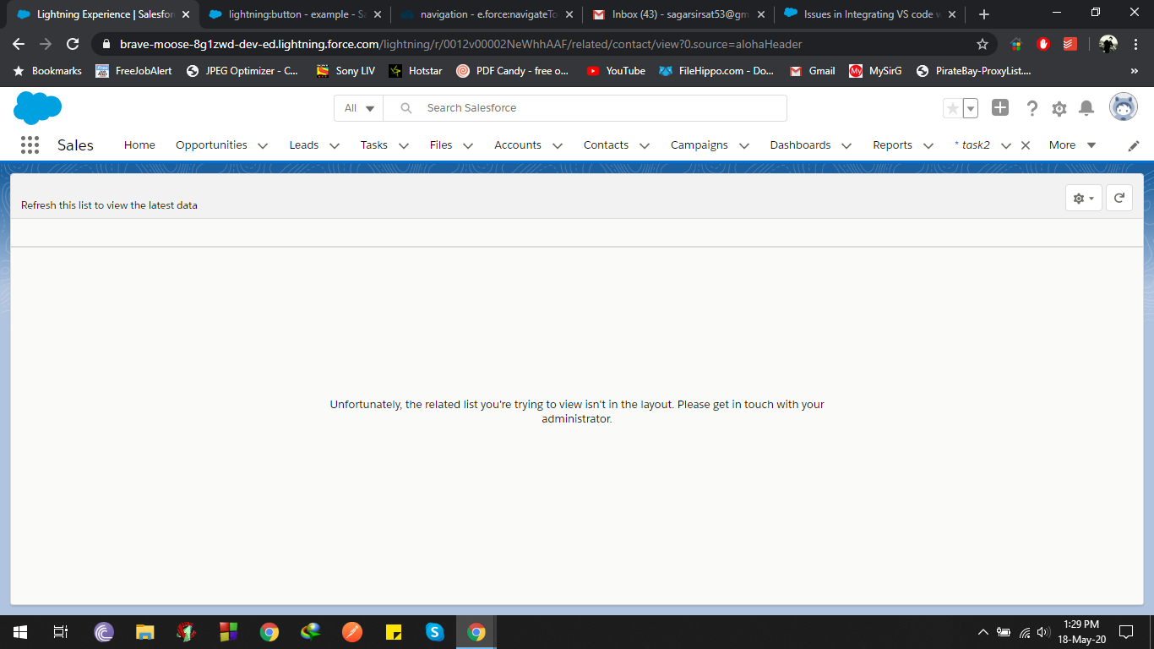Image resolution: width=1154 pixels, height=649 pixels.
Task: Open the Setup gear in Salesforce header
Action: click(1059, 108)
